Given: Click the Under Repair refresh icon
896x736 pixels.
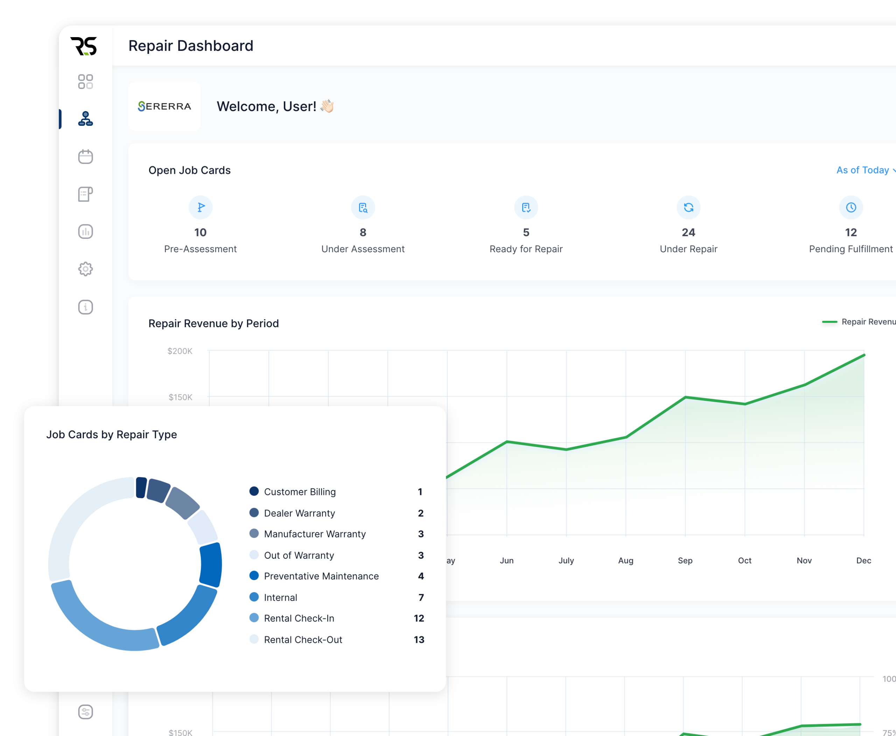Looking at the screenshot, I should (688, 207).
